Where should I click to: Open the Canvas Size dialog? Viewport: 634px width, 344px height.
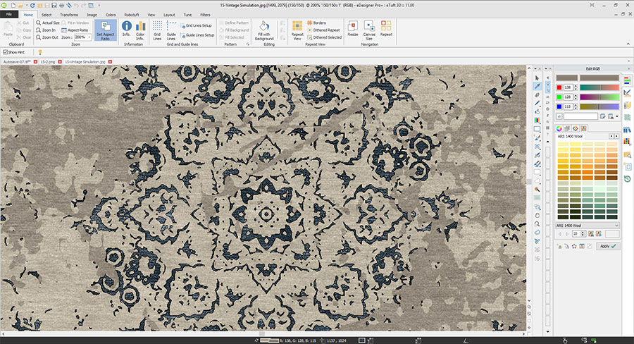(369, 29)
